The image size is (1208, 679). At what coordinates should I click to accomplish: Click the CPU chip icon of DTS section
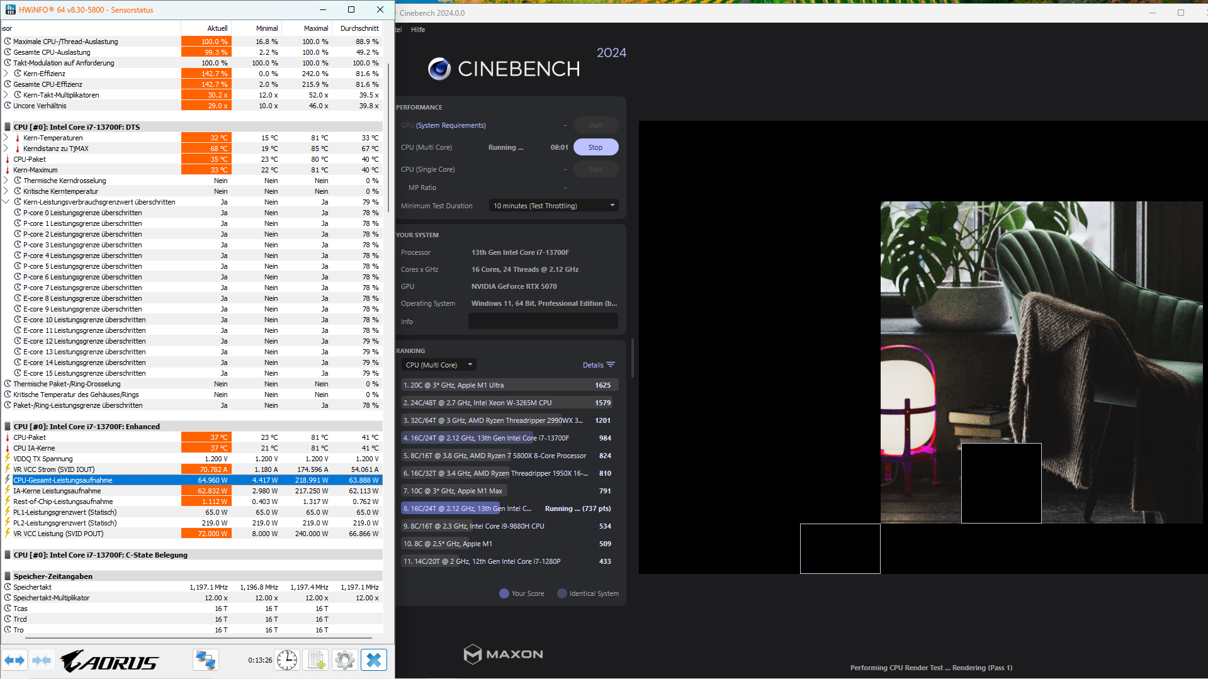tap(8, 127)
